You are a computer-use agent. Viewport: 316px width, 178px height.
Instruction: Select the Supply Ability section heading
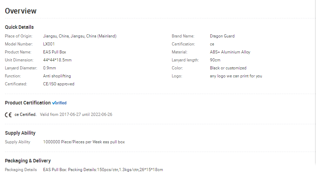[20, 133]
